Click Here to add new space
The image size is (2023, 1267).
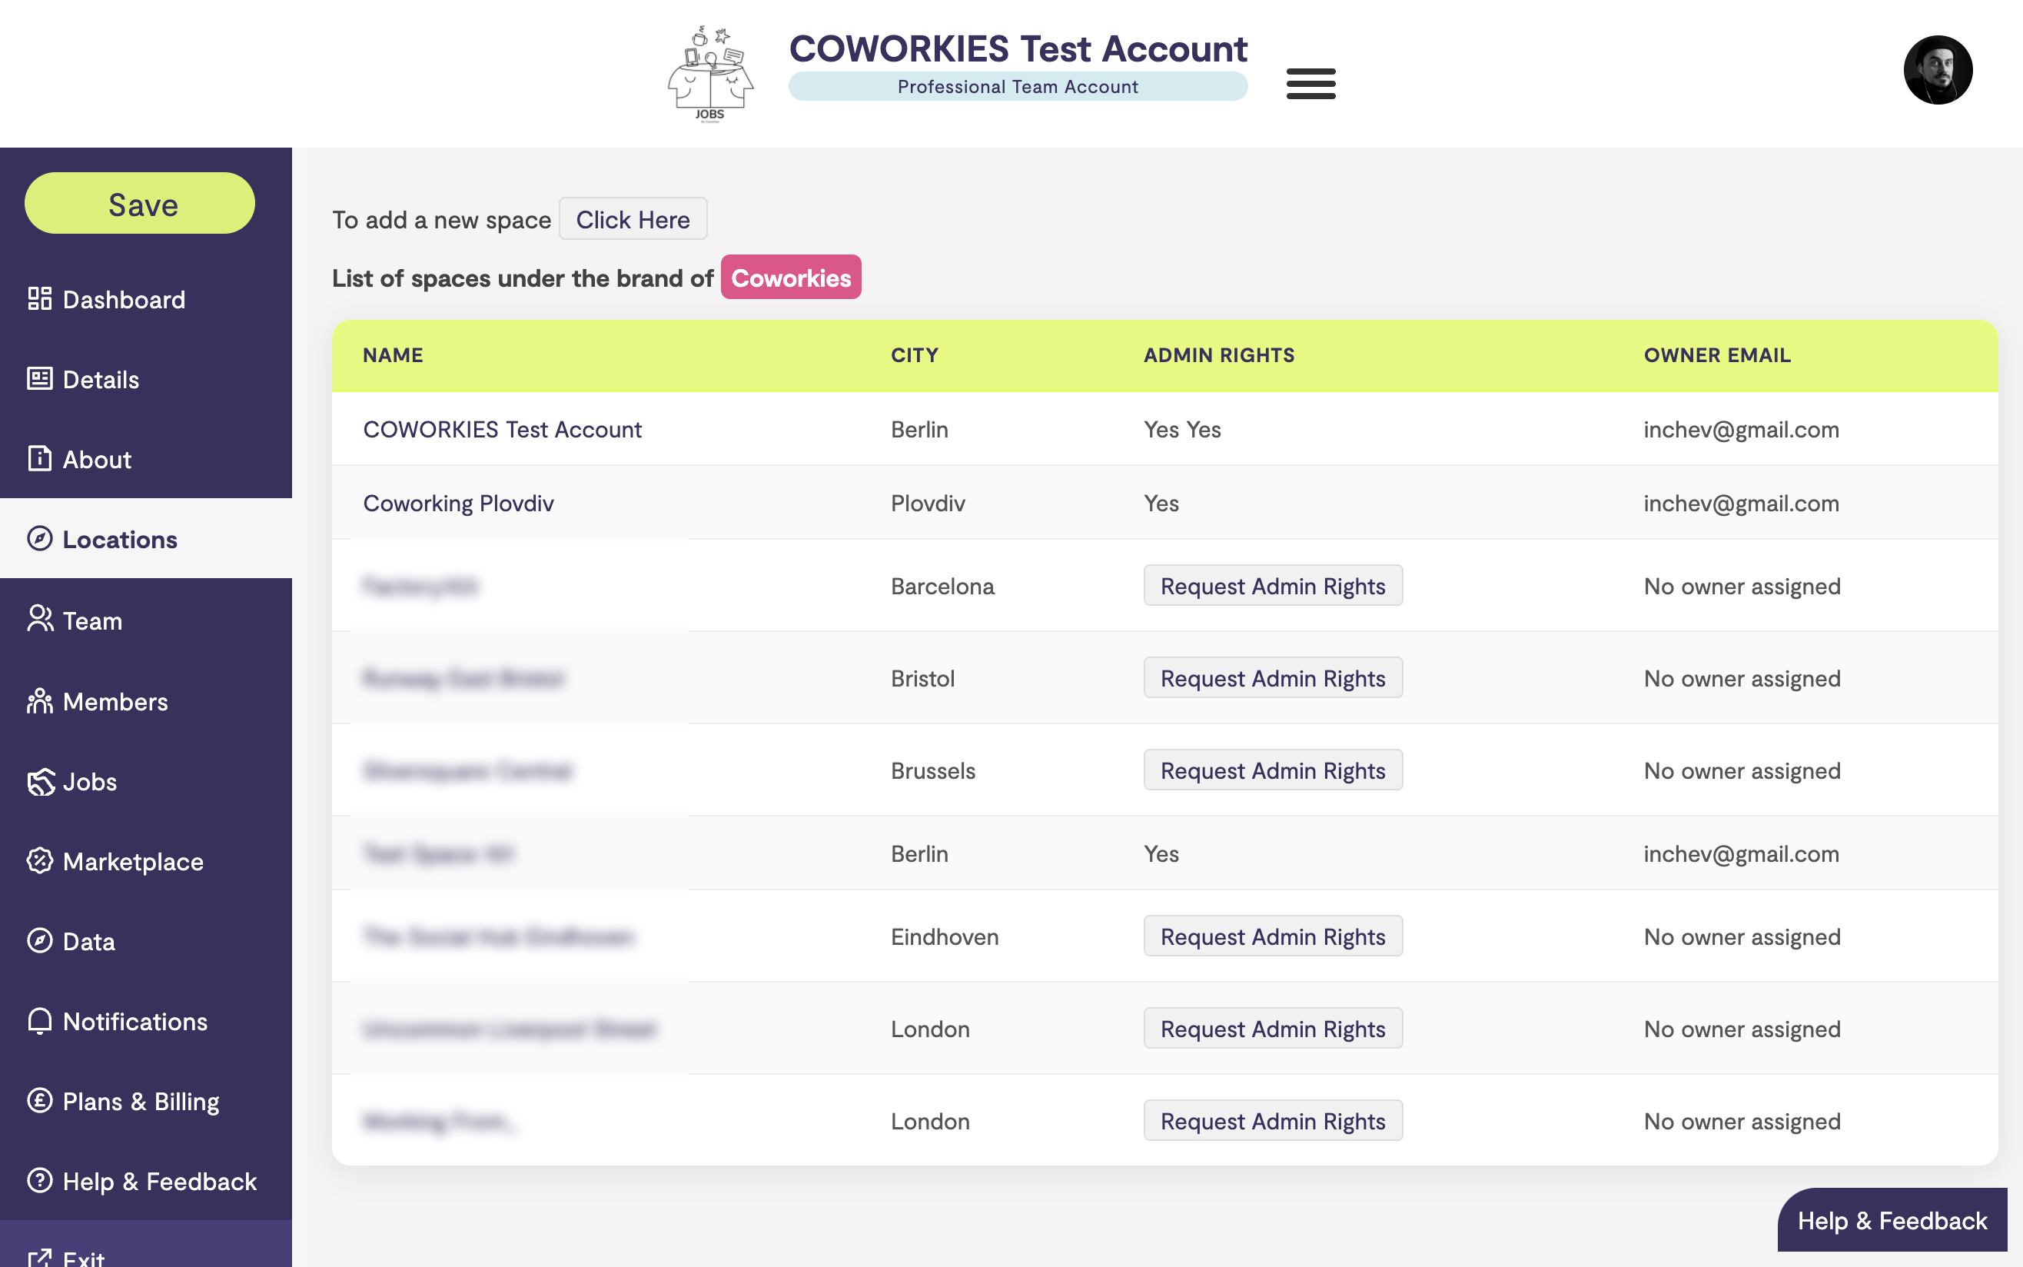click(633, 220)
